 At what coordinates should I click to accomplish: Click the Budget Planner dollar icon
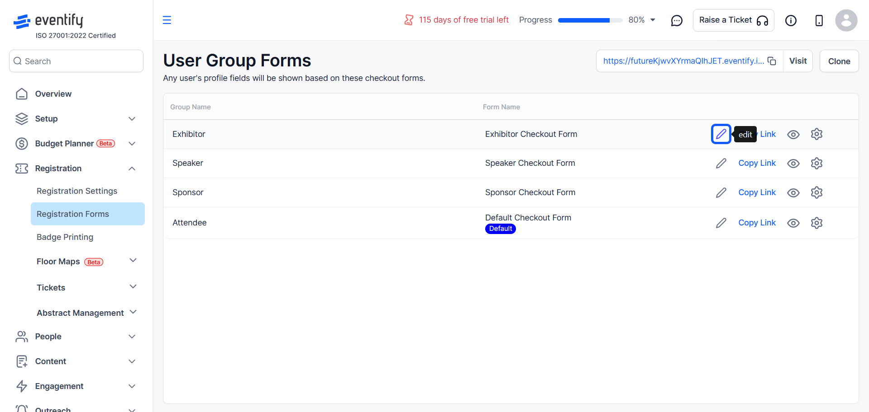point(22,143)
